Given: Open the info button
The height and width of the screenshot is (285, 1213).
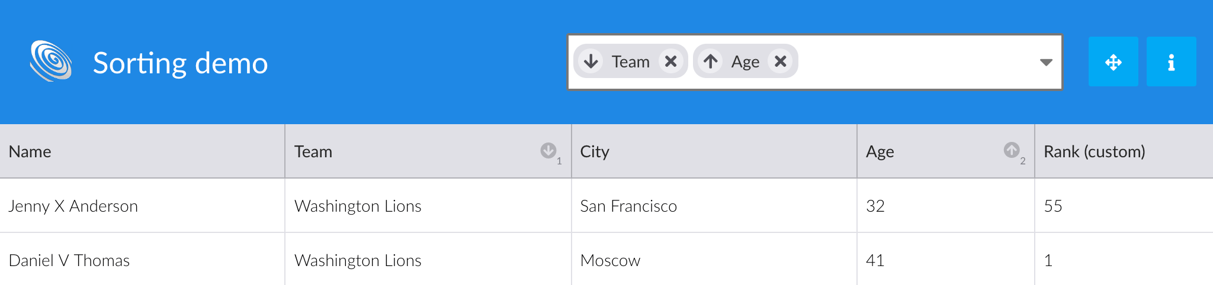Looking at the screenshot, I should (x=1172, y=61).
